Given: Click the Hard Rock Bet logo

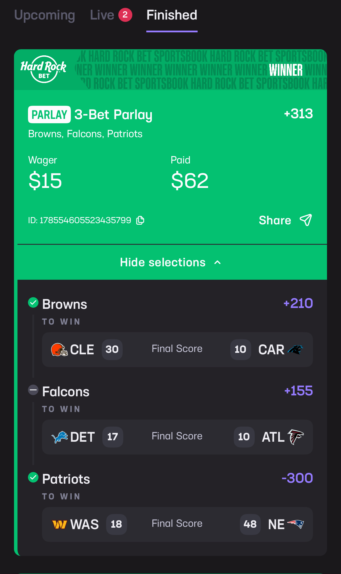Looking at the screenshot, I should (43, 69).
